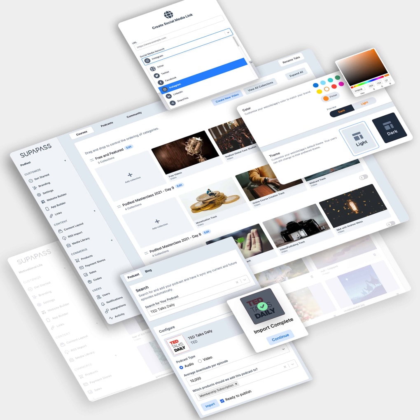Open the Podcast tab in RSS import
The width and height of the screenshot is (420, 420).
pyautogui.click(x=133, y=275)
